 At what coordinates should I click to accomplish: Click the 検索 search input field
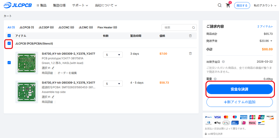pyautogui.click(x=177, y=27)
